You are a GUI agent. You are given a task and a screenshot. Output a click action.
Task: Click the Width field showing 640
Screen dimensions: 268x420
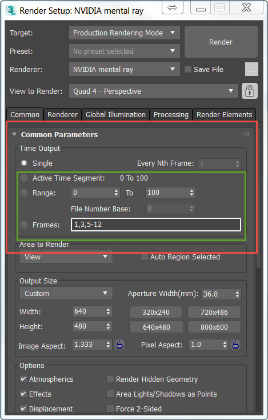[x=89, y=311]
